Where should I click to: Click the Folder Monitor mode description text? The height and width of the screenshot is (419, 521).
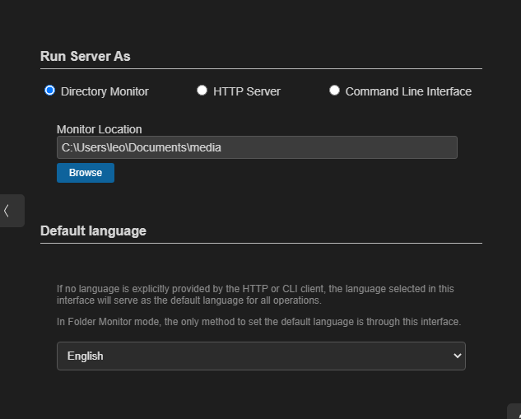[258, 322]
